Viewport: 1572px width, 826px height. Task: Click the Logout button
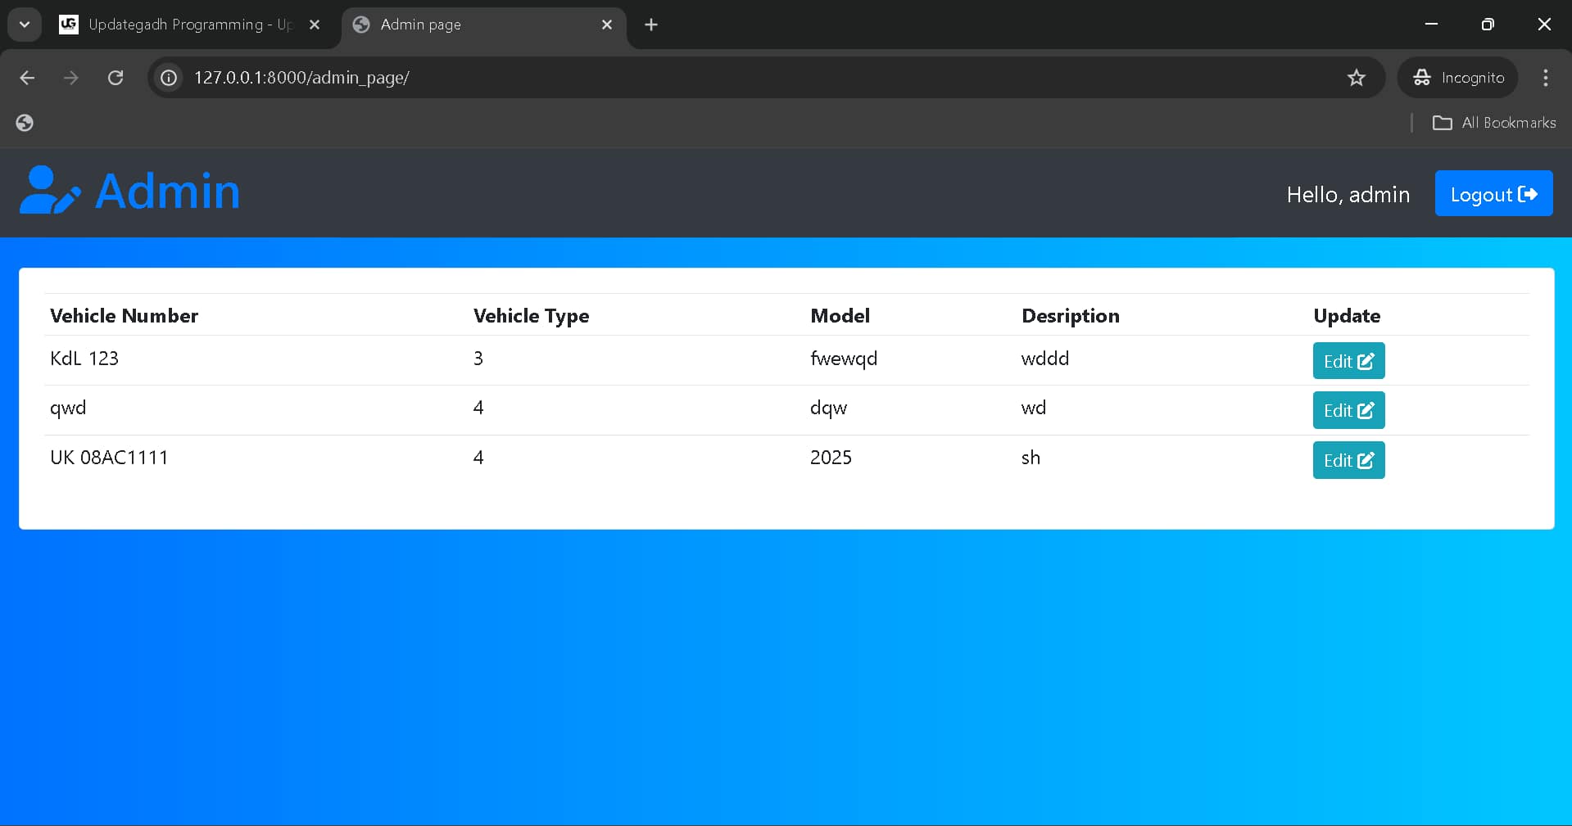1493,194
